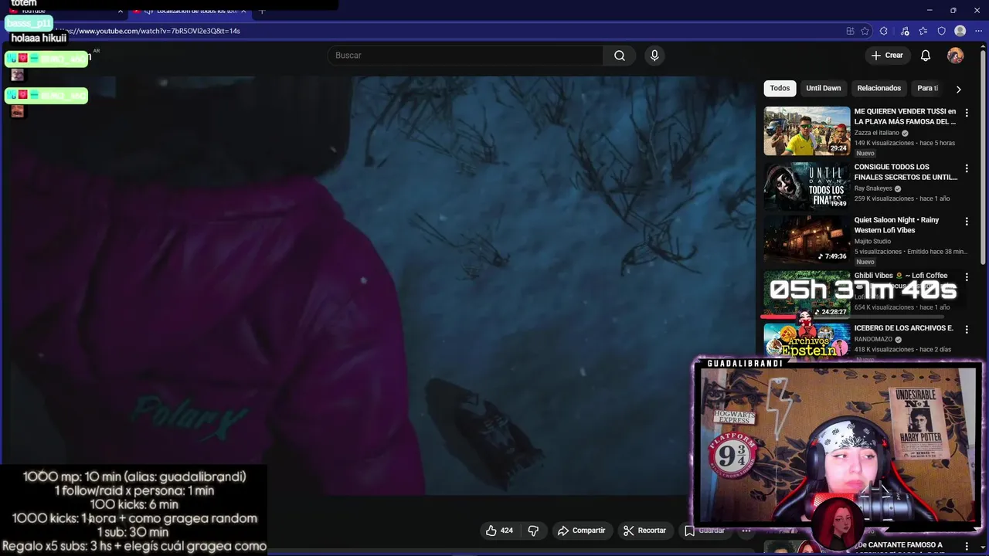Image resolution: width=989 pixels, height=556 pixels.
Task: Open the browser extensions puzzle icon
Action: [x=884, y=31]
